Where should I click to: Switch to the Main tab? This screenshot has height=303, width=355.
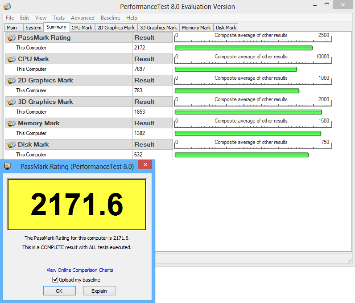(x=13, y=28)
